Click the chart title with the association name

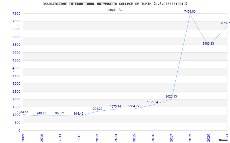pyautogui.click(x=115, y=4)
